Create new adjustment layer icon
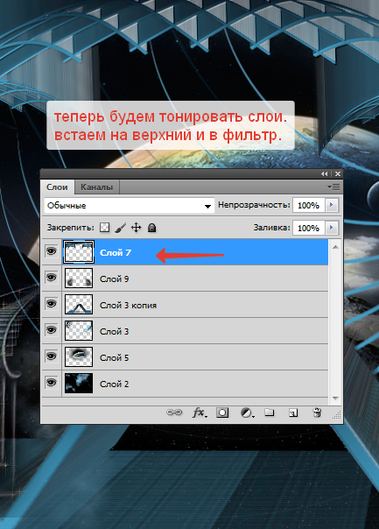 click(247, 413)
